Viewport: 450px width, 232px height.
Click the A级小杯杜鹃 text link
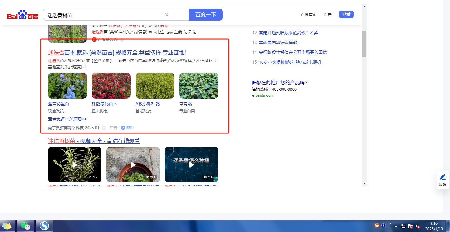pyautogui.click(x=148, y=104)
